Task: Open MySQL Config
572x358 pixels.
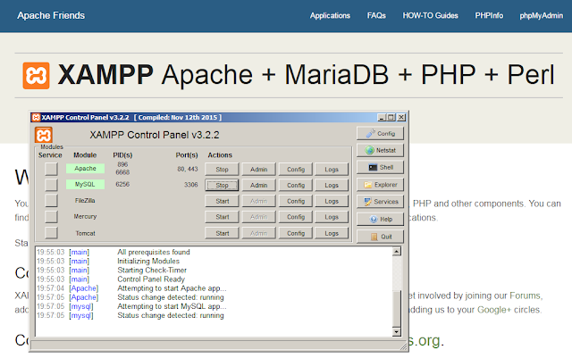Action: point(296,185)
